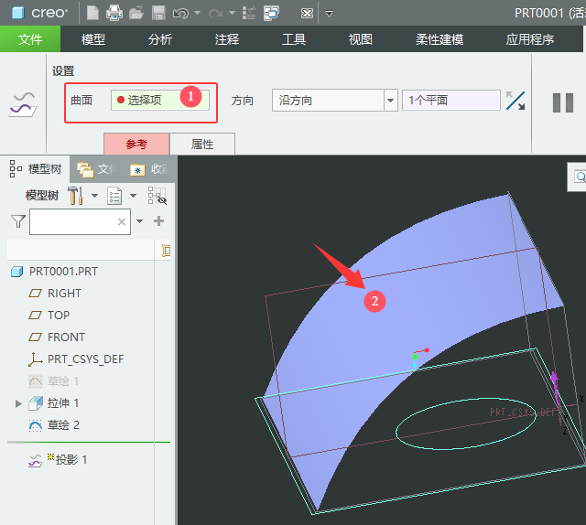Image resolution: width=586 pixels, height=525 pixels.
Task: Select the favorites navigator tab
Action: [148, 169]
